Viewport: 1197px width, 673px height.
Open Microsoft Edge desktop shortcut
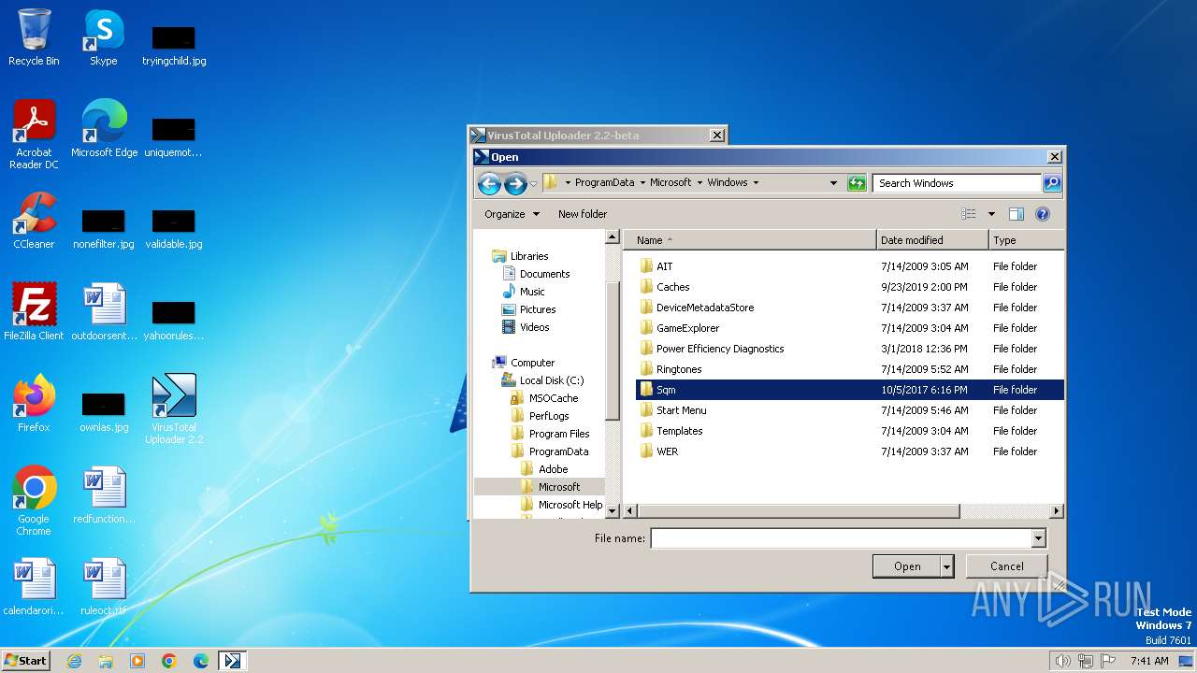104,129
